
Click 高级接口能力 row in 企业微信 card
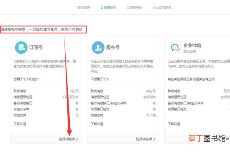pos(199,109)
